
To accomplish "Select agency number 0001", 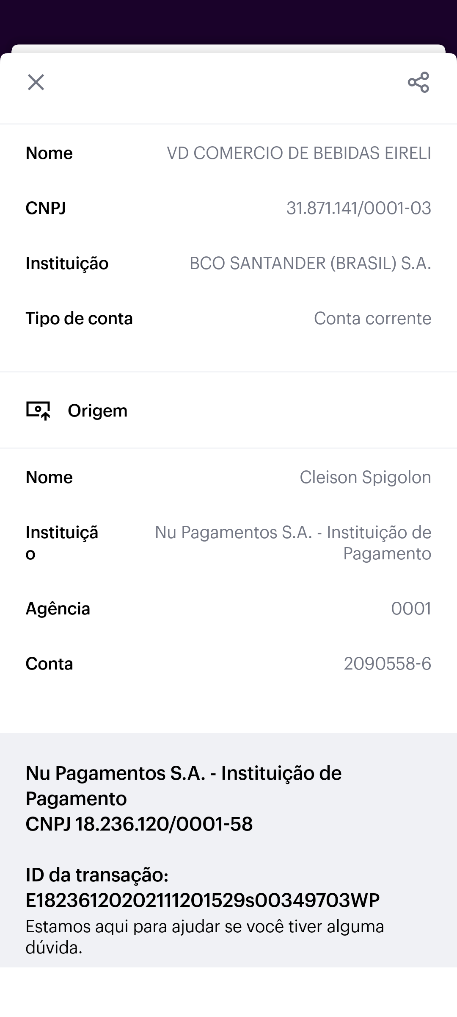I will 411,609.
